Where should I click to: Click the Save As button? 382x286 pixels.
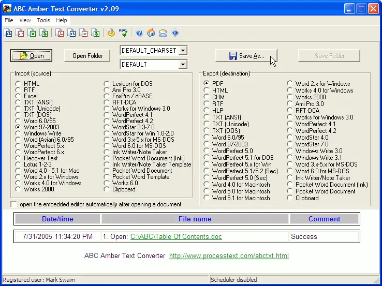(246, 56)
